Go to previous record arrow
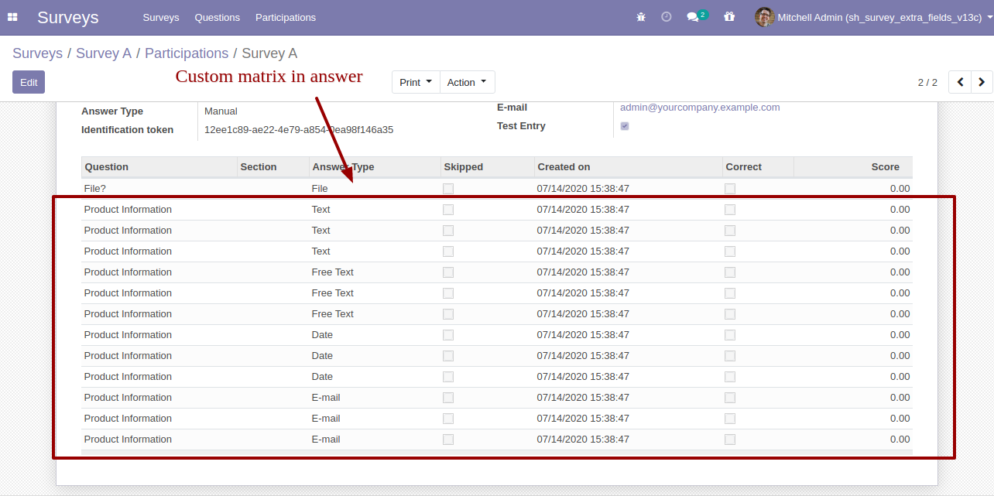 click(960, 82)
